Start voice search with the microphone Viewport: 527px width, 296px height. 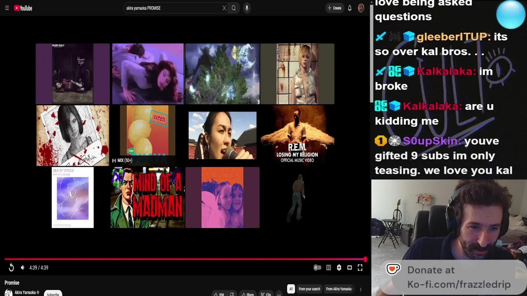pos(247,8)
